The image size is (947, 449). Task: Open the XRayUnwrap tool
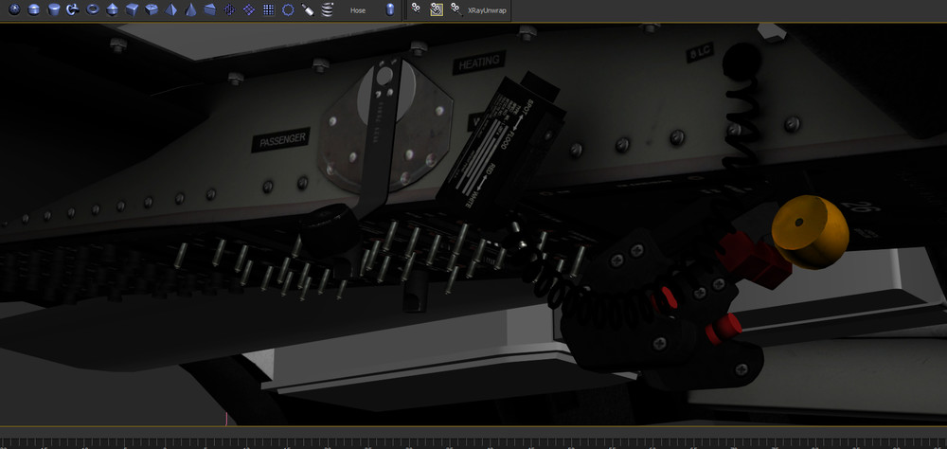(x=487, y=10)
